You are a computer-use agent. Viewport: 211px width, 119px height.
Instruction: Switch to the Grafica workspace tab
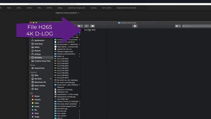coord(19,8)
